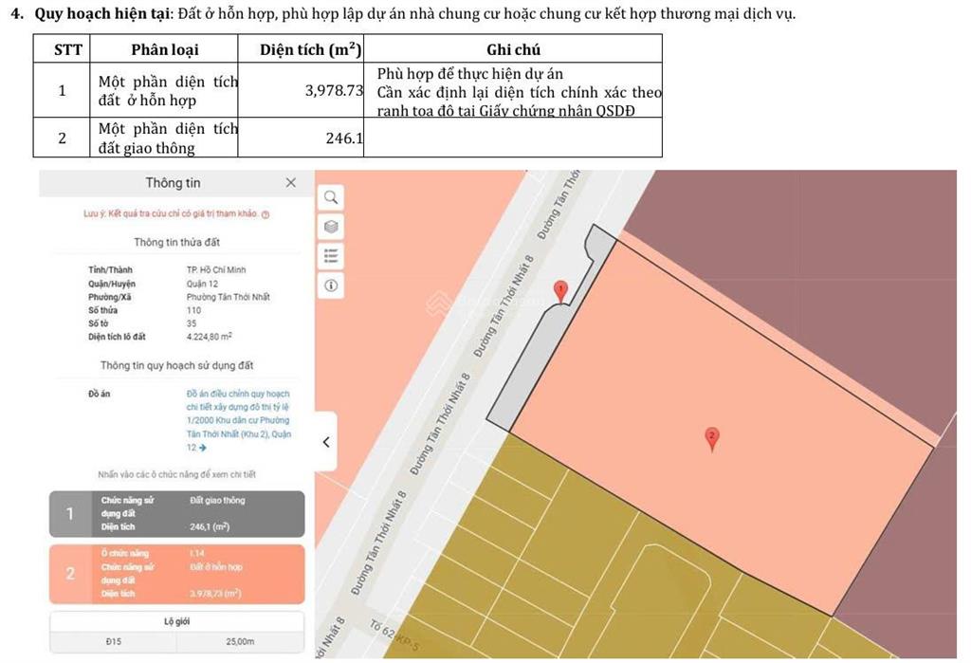
Task: Click red map marker number 2
Action: [712, 439]
